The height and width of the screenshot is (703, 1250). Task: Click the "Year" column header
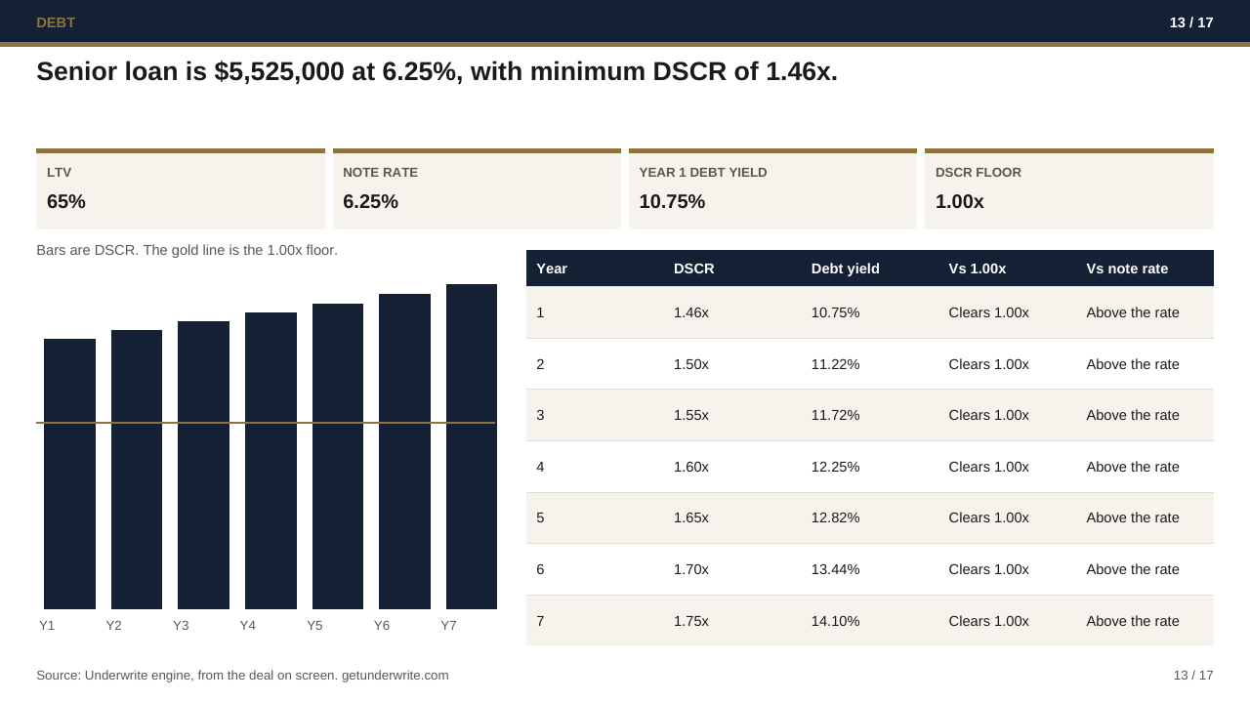(x=552, y=269)
